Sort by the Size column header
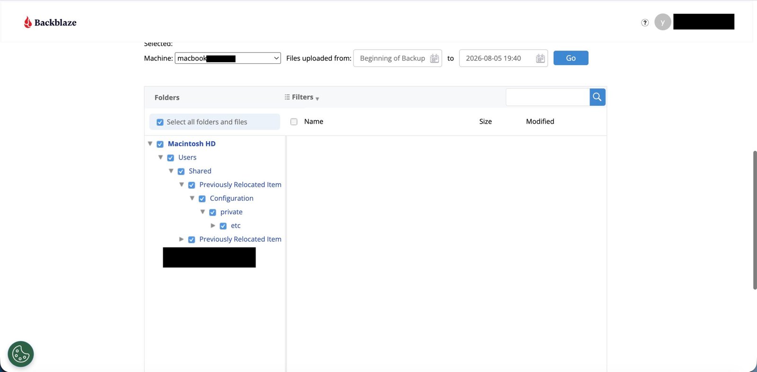Viewport: 757px width, 372px height. 485,121
